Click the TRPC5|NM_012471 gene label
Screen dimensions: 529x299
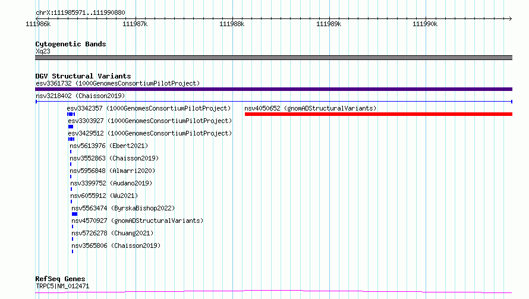pos(62,286)
